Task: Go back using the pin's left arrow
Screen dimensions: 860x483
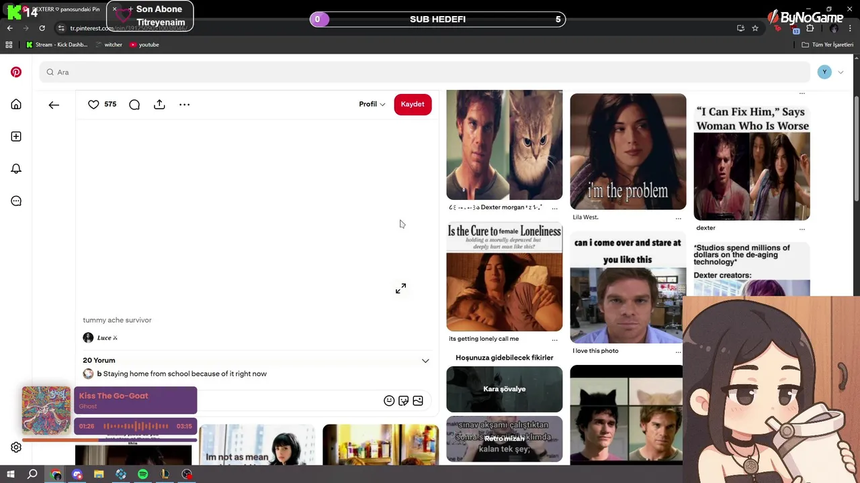Action: point(54,105)
